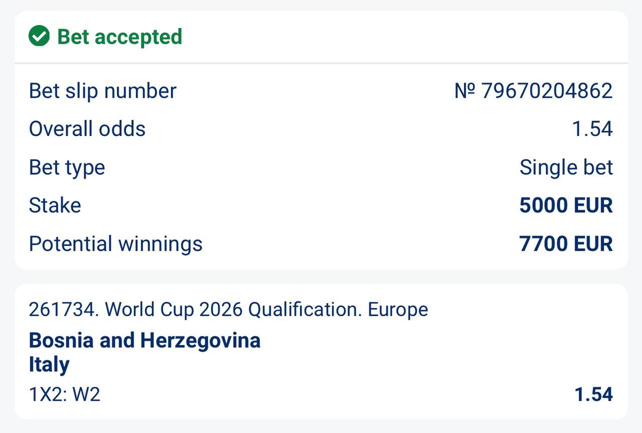Screen dimensions: 642x433
Task: Click the "Overall odds" label
Action: pos(87,129)
